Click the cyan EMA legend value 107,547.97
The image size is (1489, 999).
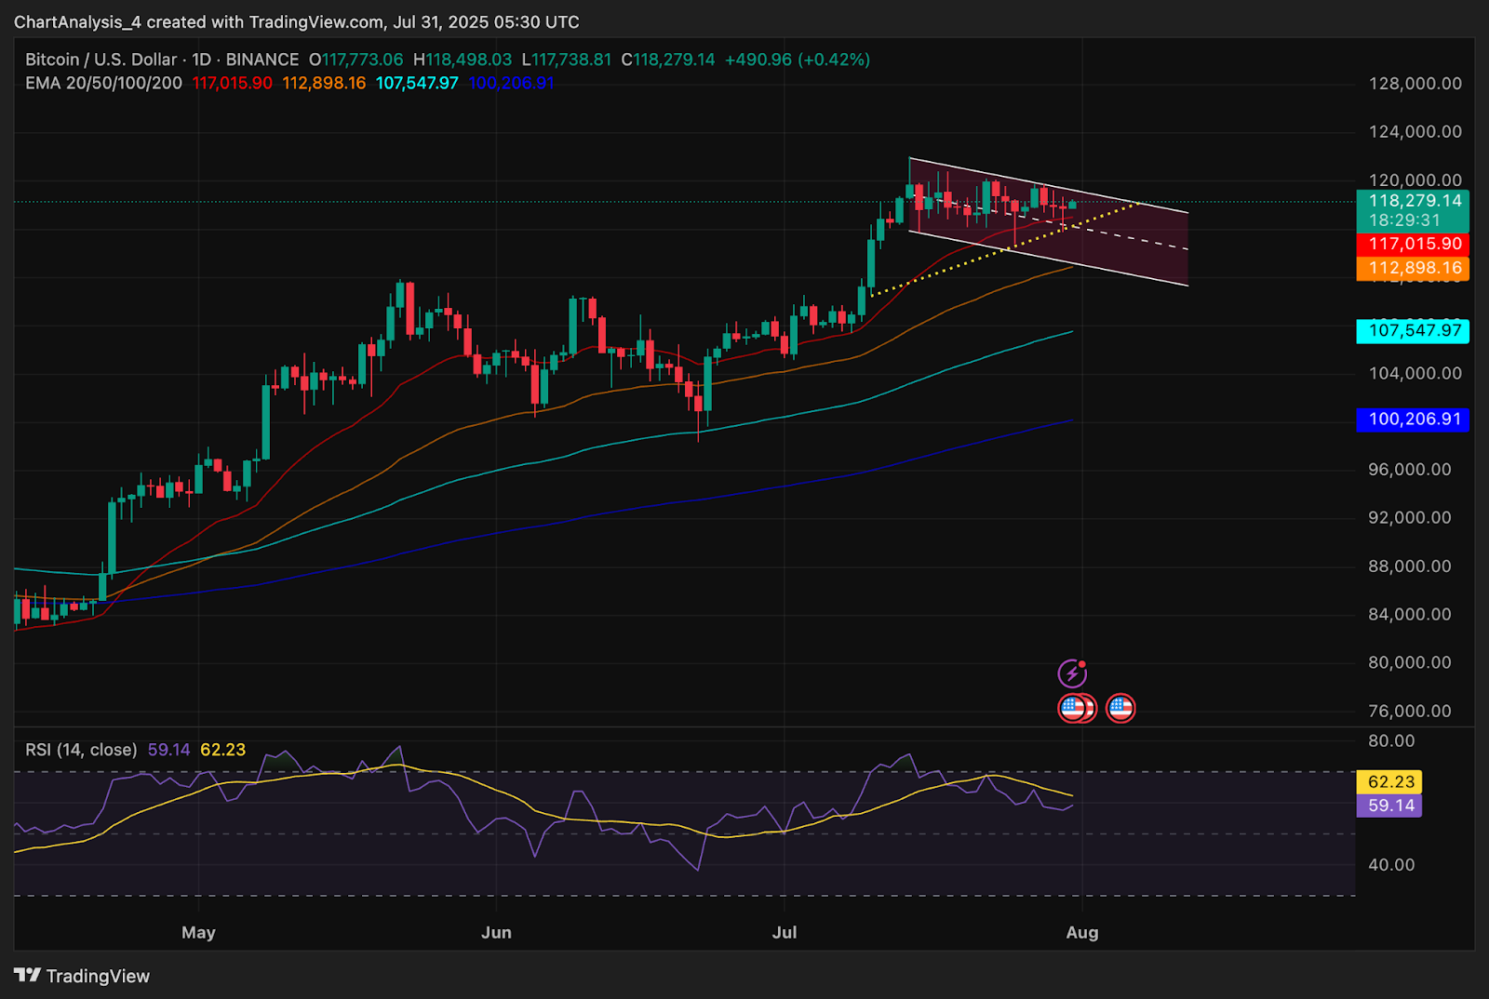pos(417,83)
